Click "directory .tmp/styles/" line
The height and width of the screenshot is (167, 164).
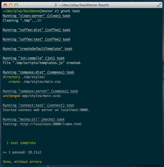click(24, 77)
